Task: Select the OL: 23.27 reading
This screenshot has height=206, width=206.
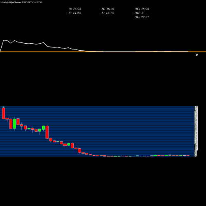Action: [142, 17]
